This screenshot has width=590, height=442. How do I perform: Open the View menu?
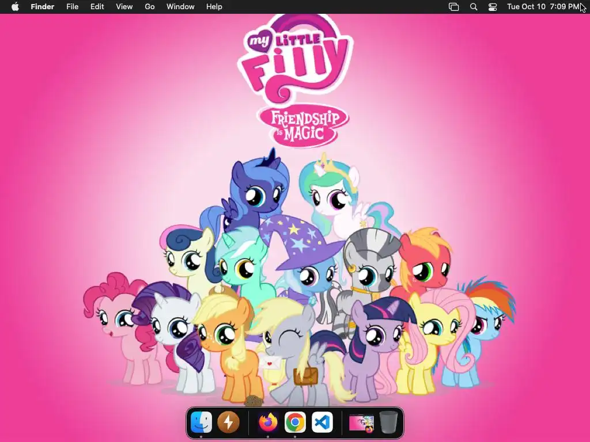(x=124, y=7)
